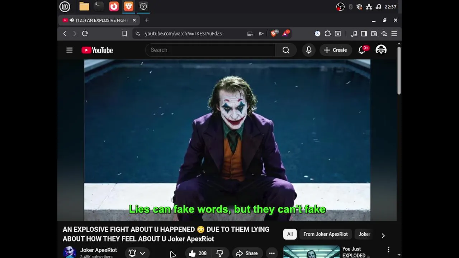Open You Just EXPLODED video title
The width and height of the screenshot is (459, 258).
(356, 252)
